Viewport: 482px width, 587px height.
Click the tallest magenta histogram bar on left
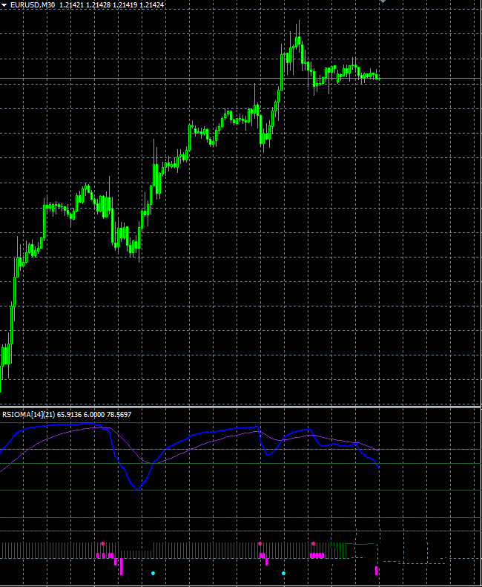click(121, 566)
